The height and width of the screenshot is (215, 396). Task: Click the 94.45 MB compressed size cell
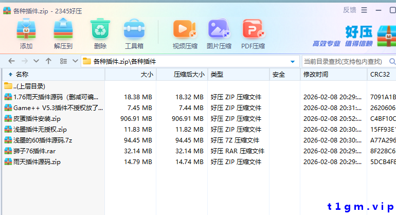point(189,140)
